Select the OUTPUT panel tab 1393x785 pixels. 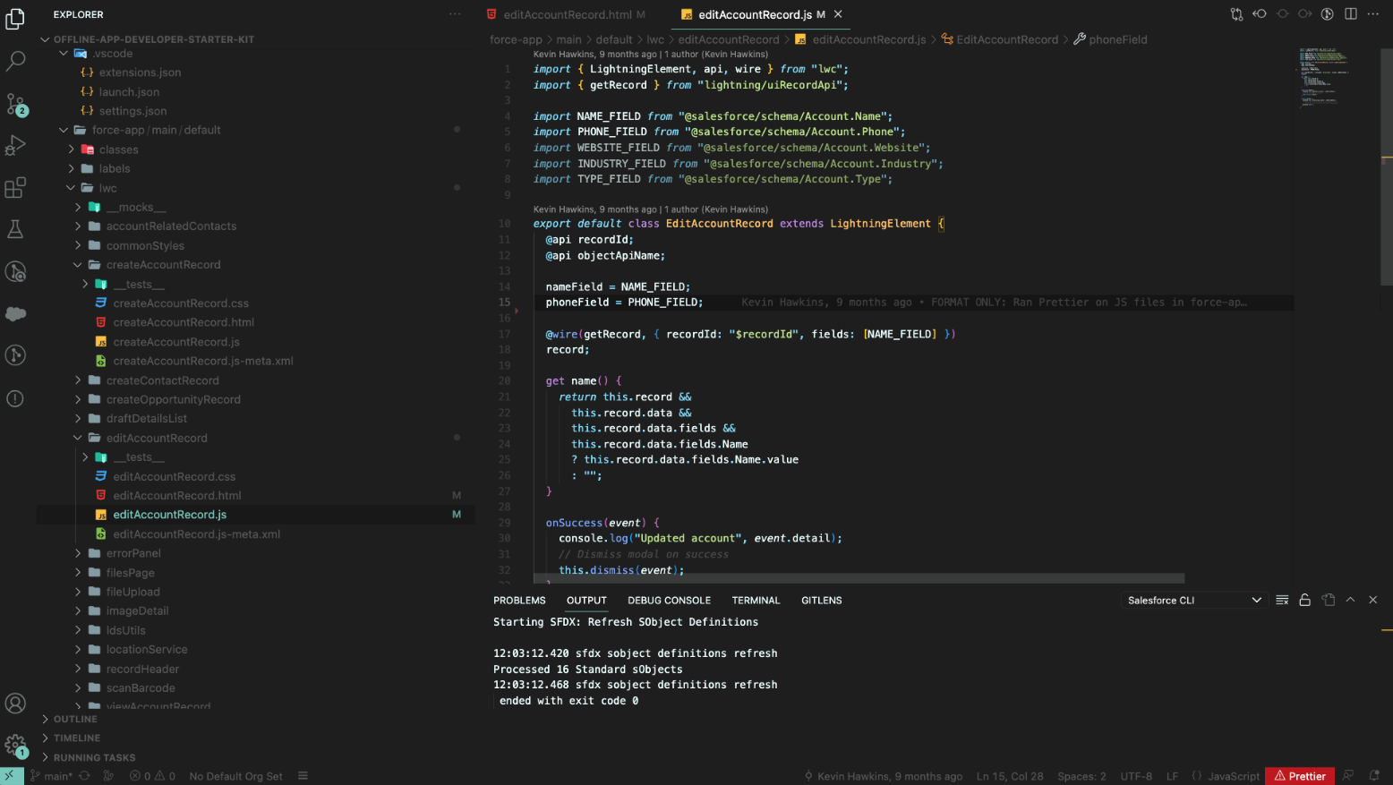coord(586,601)
